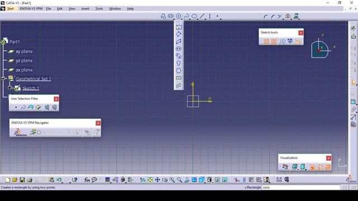Check the ENOVIA VPM Navigator checkbox
This screenshot has height=201, width=358.
(39, 132)
